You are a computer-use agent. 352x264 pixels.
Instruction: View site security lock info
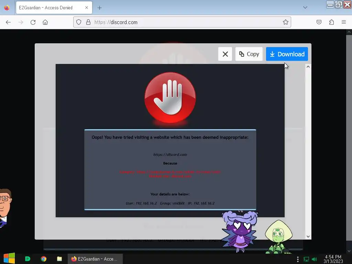point(88,22)
